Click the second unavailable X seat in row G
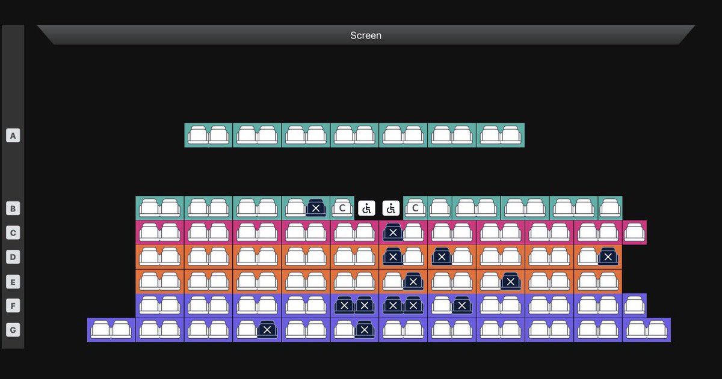The image size is (722, 379). point(364,330)
